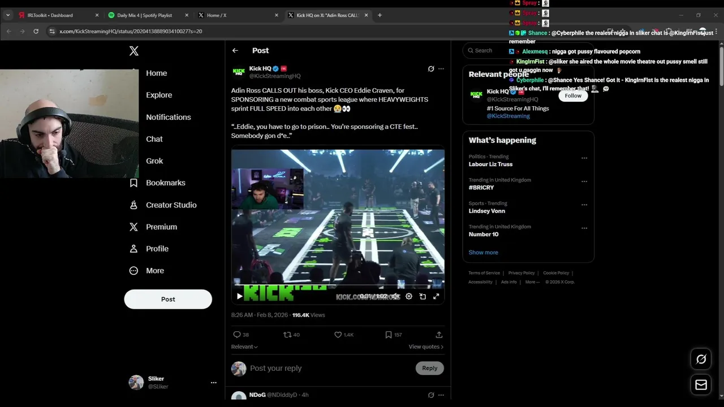Open the floating Messages envelope button
The width and height of the screenshot is (724, 407).
tap(701, 385)
